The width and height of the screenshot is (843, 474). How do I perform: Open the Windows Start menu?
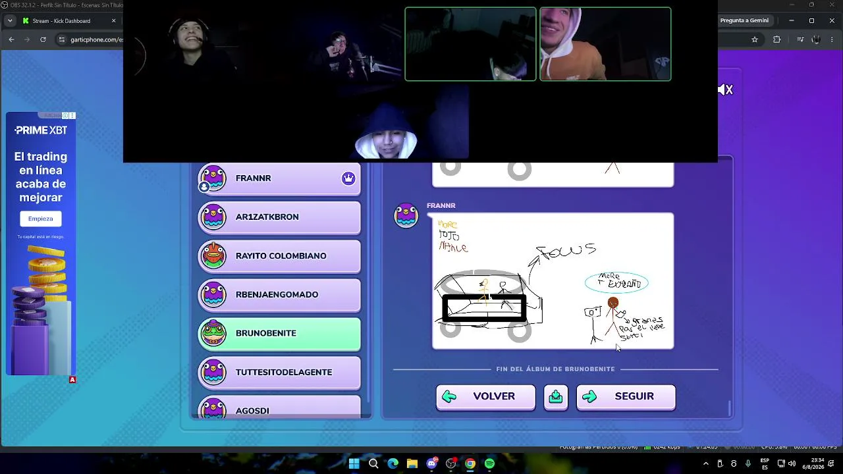click(x=354, y=463)
